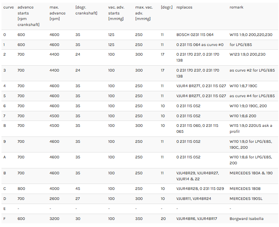The image size is (279, 227).
Task: Select 'BOSCH 0231 115 064' cell
Action: pyautogui.click(x=195, y=34)
